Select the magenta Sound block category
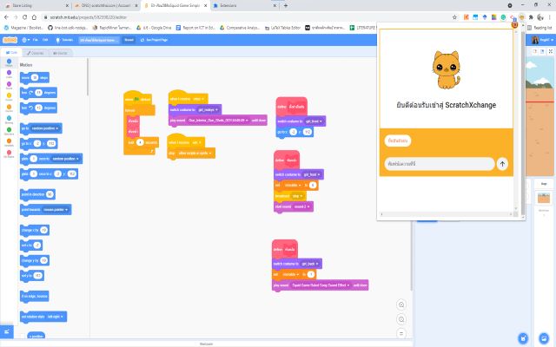The image size is (556, 347). point(9,85)
